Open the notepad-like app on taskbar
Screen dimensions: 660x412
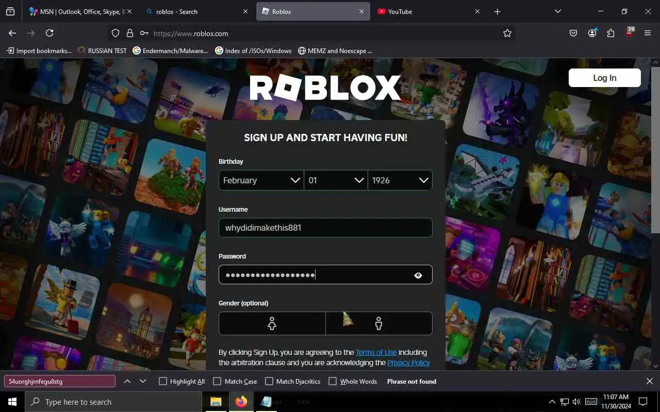point(266,402)
